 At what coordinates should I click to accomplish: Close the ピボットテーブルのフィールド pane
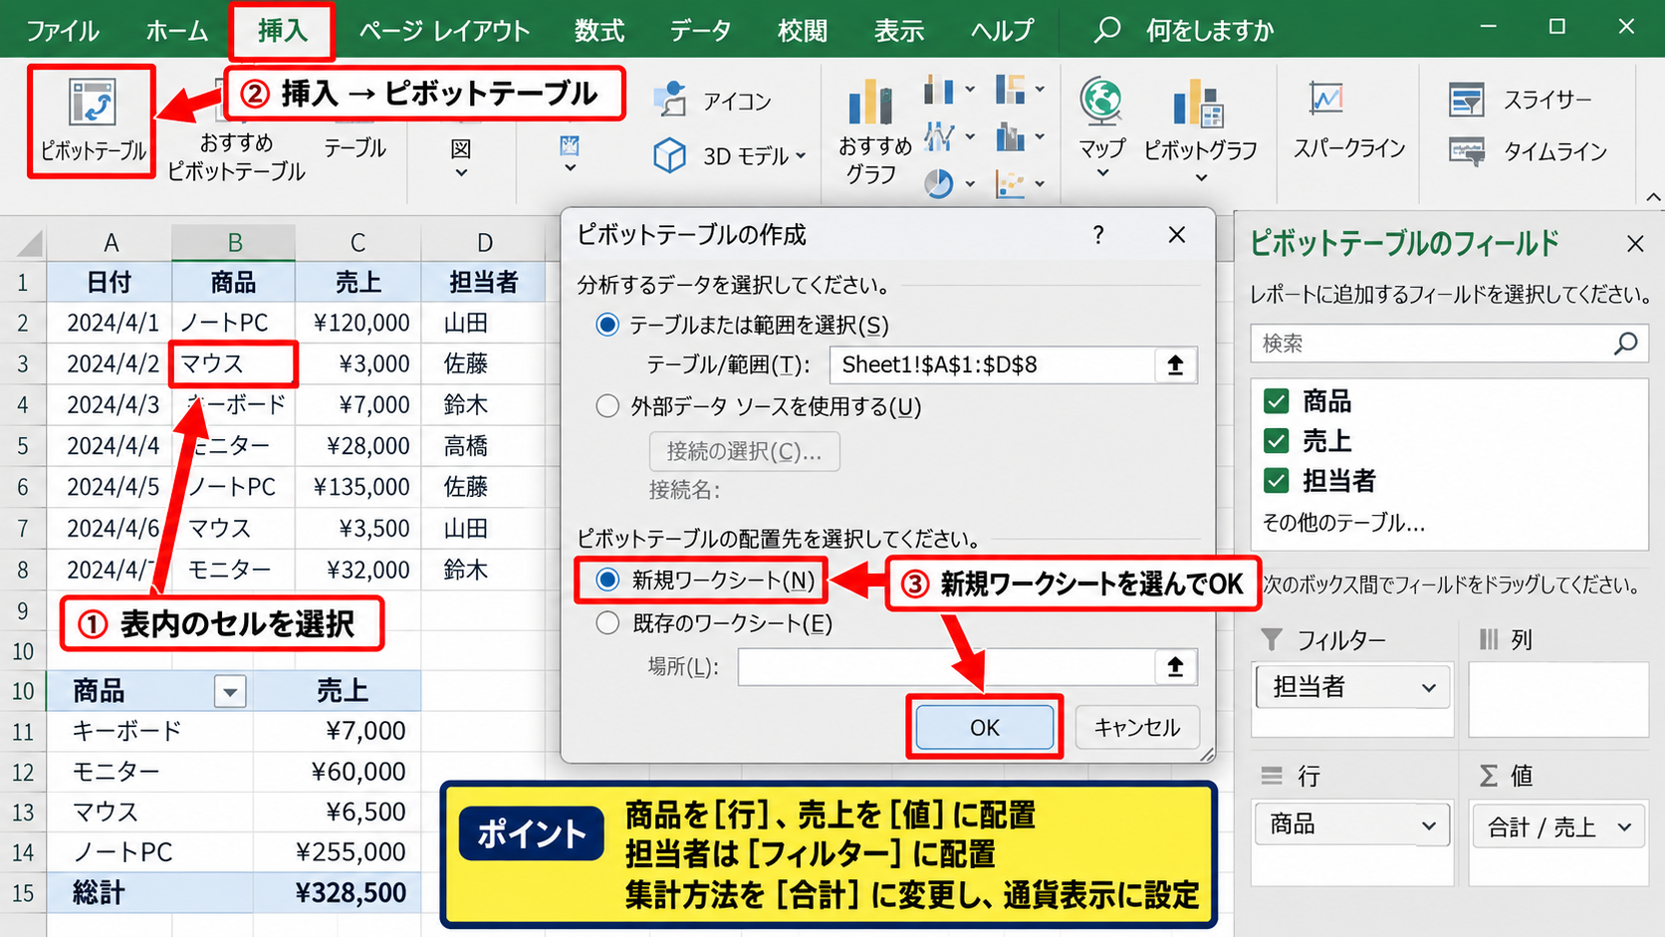pos(1634,244)
